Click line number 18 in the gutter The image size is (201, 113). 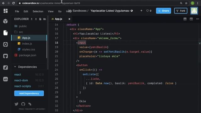(57, 43)
